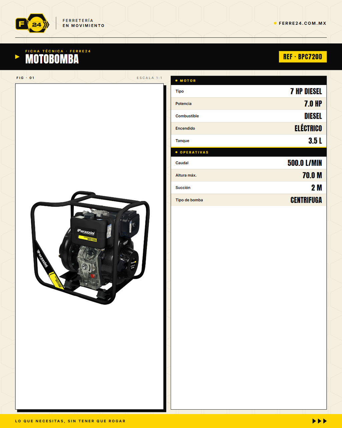
Task: Select the 'DIESEL' Combustible value
Action: [x=313, y=116]
